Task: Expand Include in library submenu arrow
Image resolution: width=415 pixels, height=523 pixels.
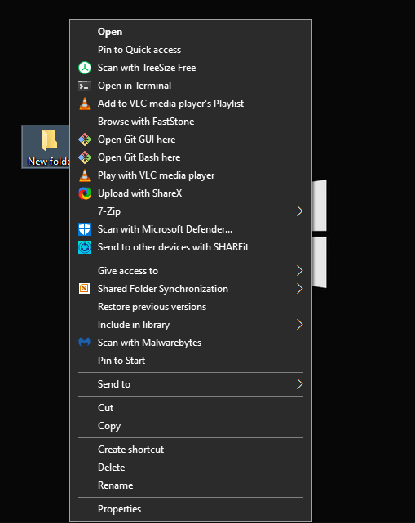Action: (x=299, y=325)
